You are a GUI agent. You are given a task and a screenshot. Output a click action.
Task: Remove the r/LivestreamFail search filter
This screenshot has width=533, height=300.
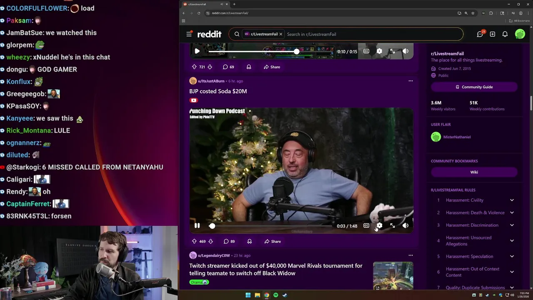tap(281, 34)
